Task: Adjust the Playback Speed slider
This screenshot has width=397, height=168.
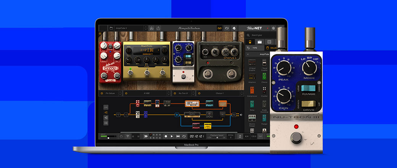Action: (216, 137)
